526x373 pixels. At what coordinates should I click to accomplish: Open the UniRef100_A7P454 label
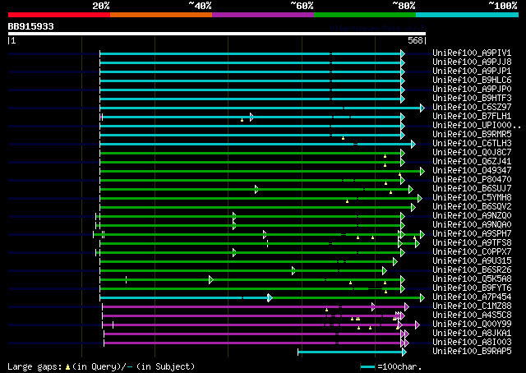coord(472,297)
